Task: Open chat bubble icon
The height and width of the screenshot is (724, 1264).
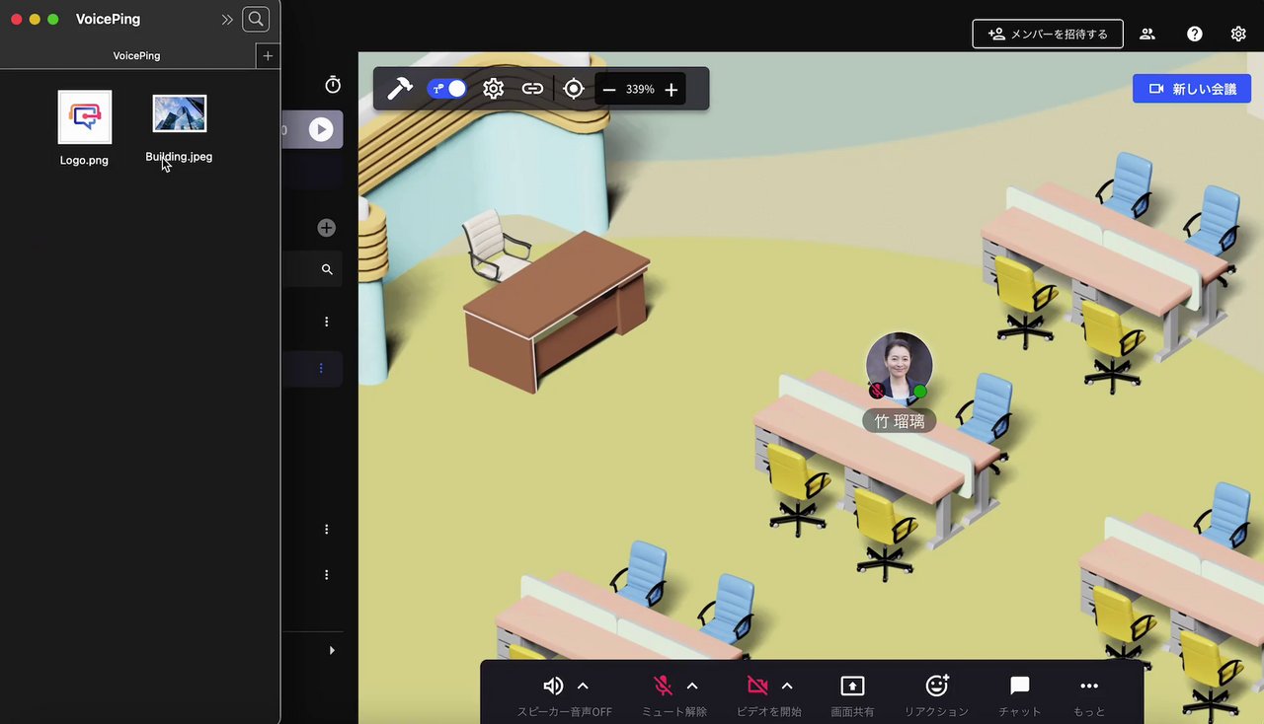Action: point(1020,686)
